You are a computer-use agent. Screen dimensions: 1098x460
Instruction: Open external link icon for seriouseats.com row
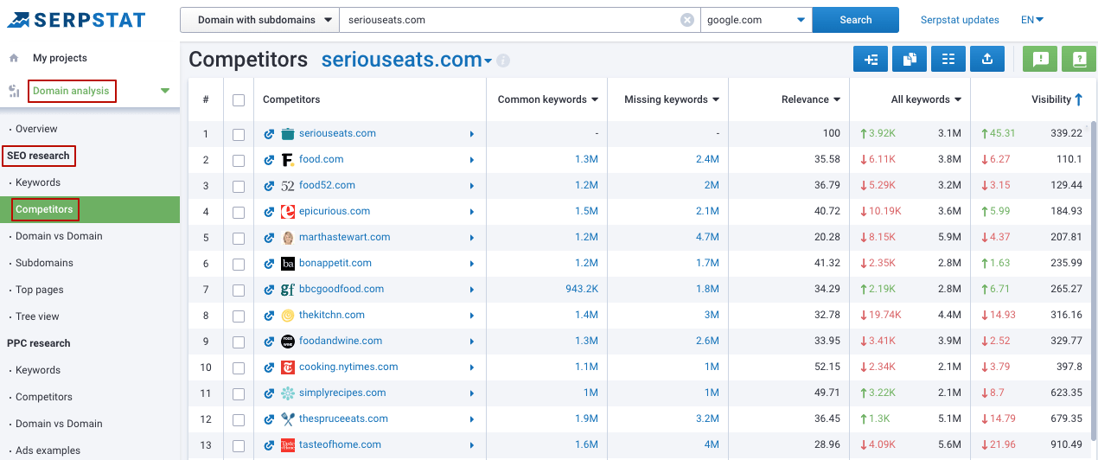[269, 134]
